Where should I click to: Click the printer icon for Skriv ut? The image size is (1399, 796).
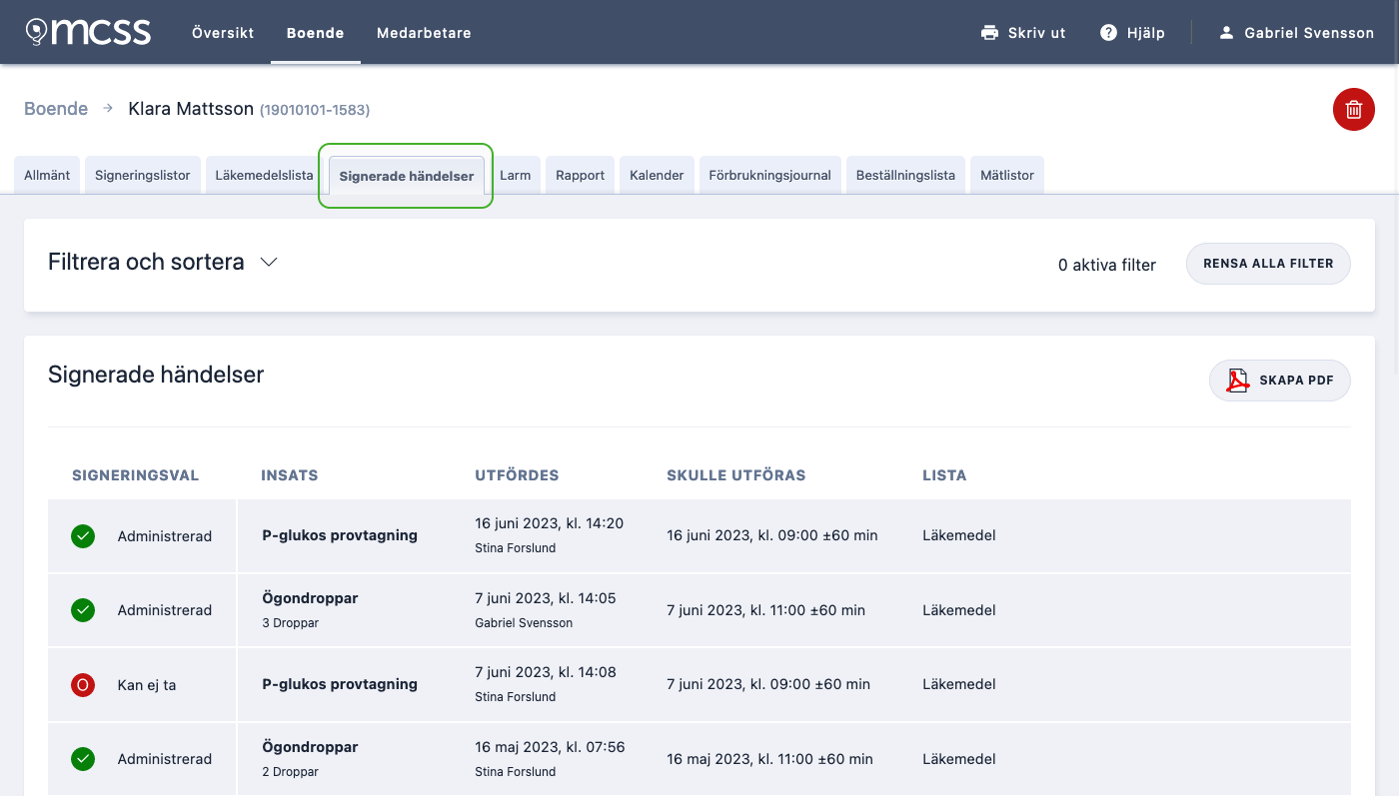(989, 33)
